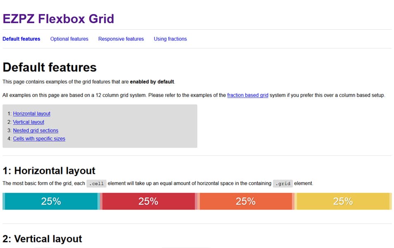Click the teal 25% grid cell
Screen dimensions: 394x248
point(51,201)
